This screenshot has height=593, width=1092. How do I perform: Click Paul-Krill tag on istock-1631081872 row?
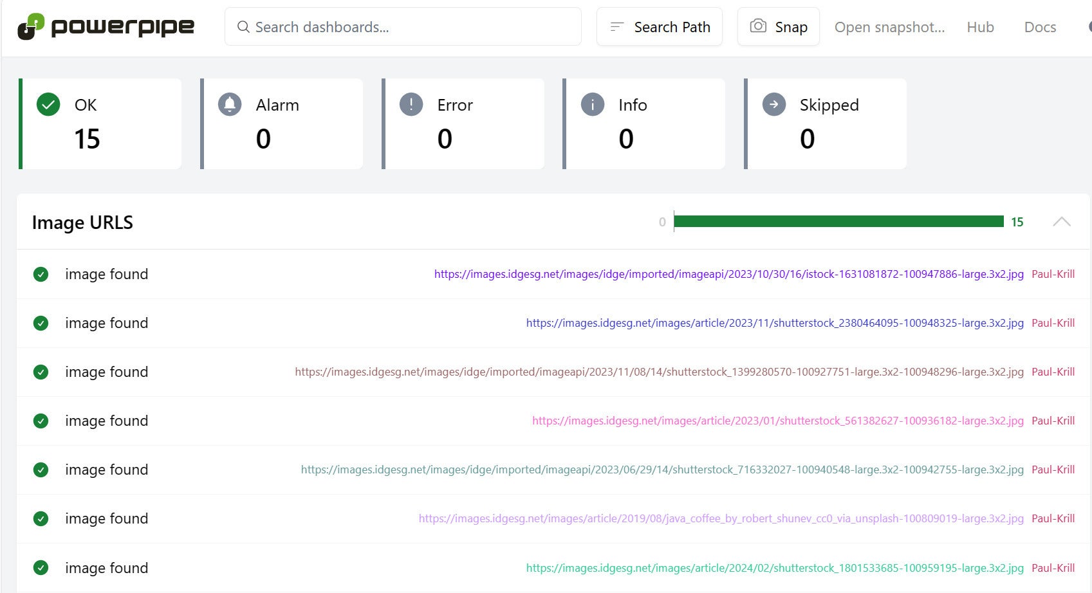tap(1053, 274)
